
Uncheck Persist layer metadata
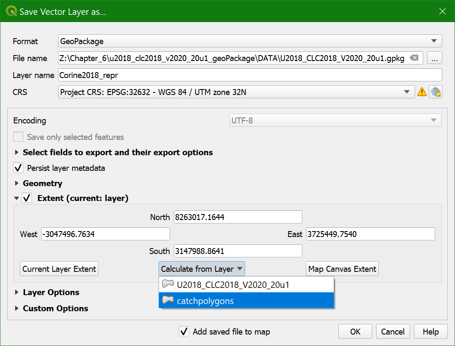click(x=18, y=168)
